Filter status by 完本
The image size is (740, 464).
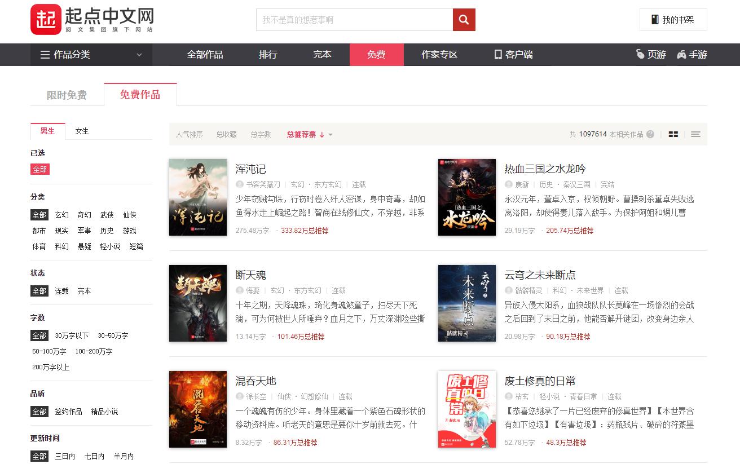(85, 291)
